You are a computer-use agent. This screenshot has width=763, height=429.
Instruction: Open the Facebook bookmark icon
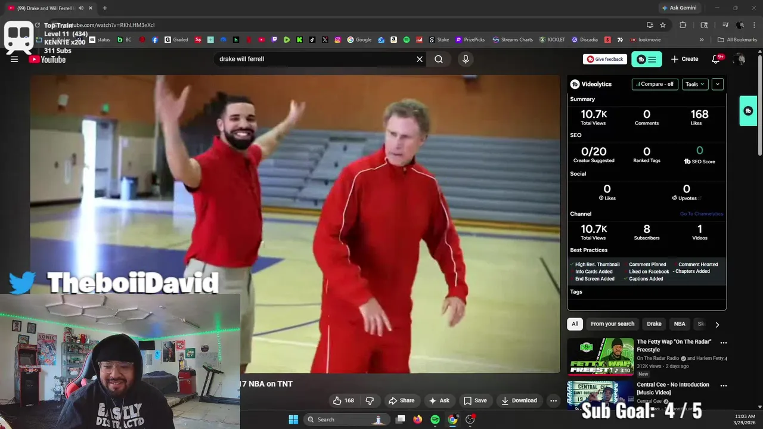[155, 40]
